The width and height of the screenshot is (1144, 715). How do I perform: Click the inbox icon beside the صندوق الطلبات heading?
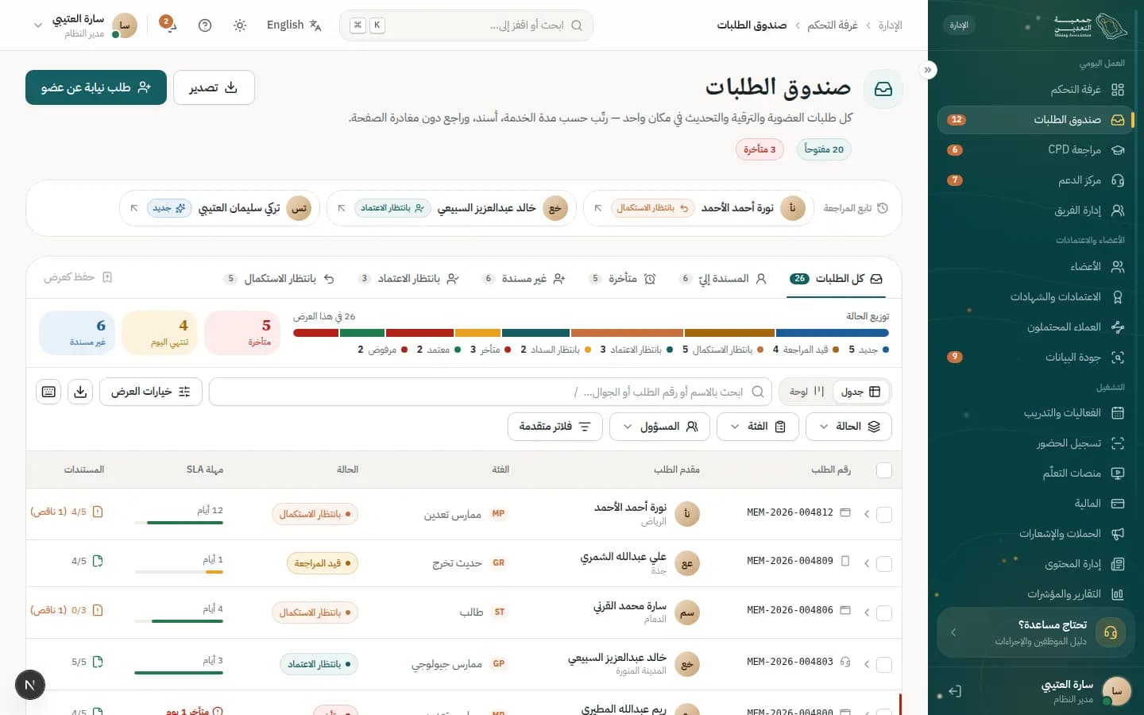(x=883, y=89)
